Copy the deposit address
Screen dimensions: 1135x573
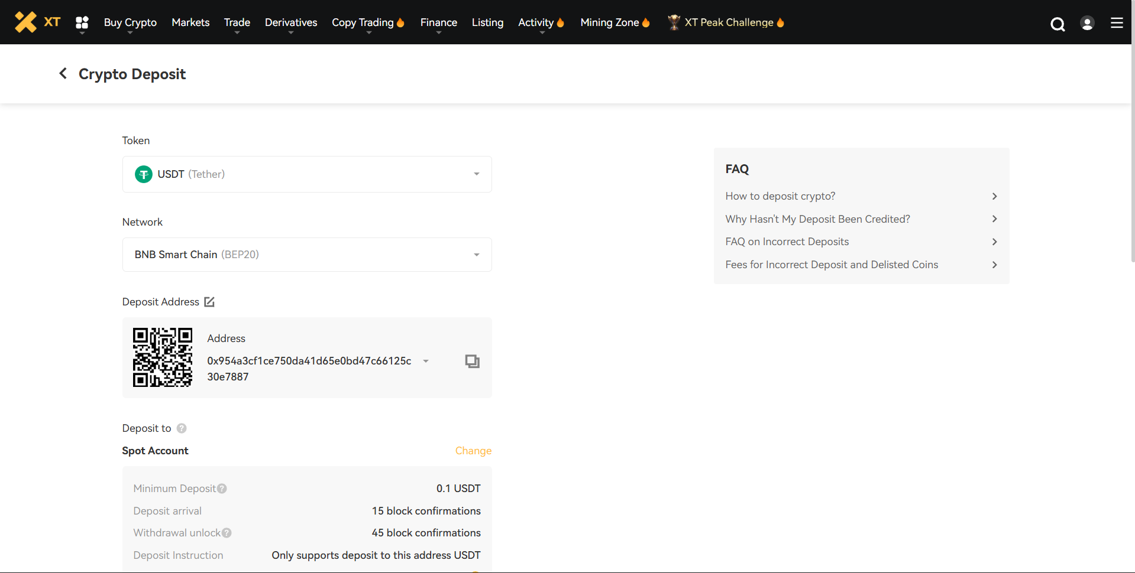coord(472,361)
